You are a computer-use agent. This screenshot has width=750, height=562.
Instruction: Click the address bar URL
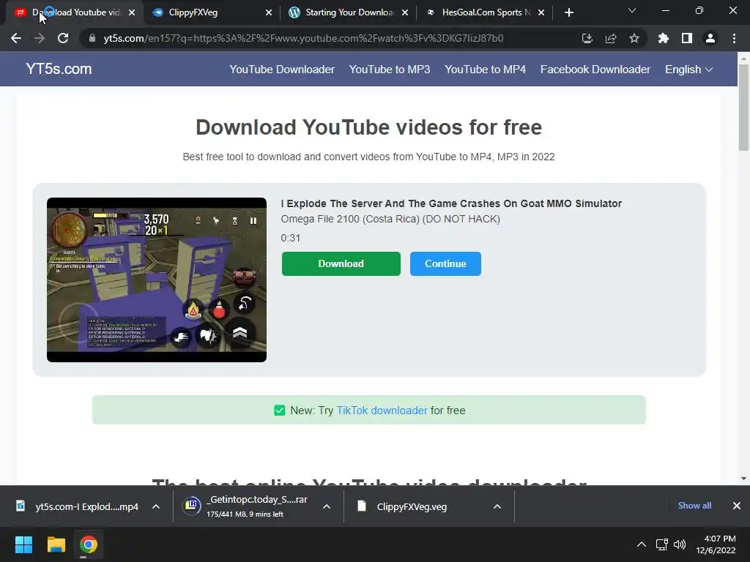pyautogui.click(x=303, y=38)
